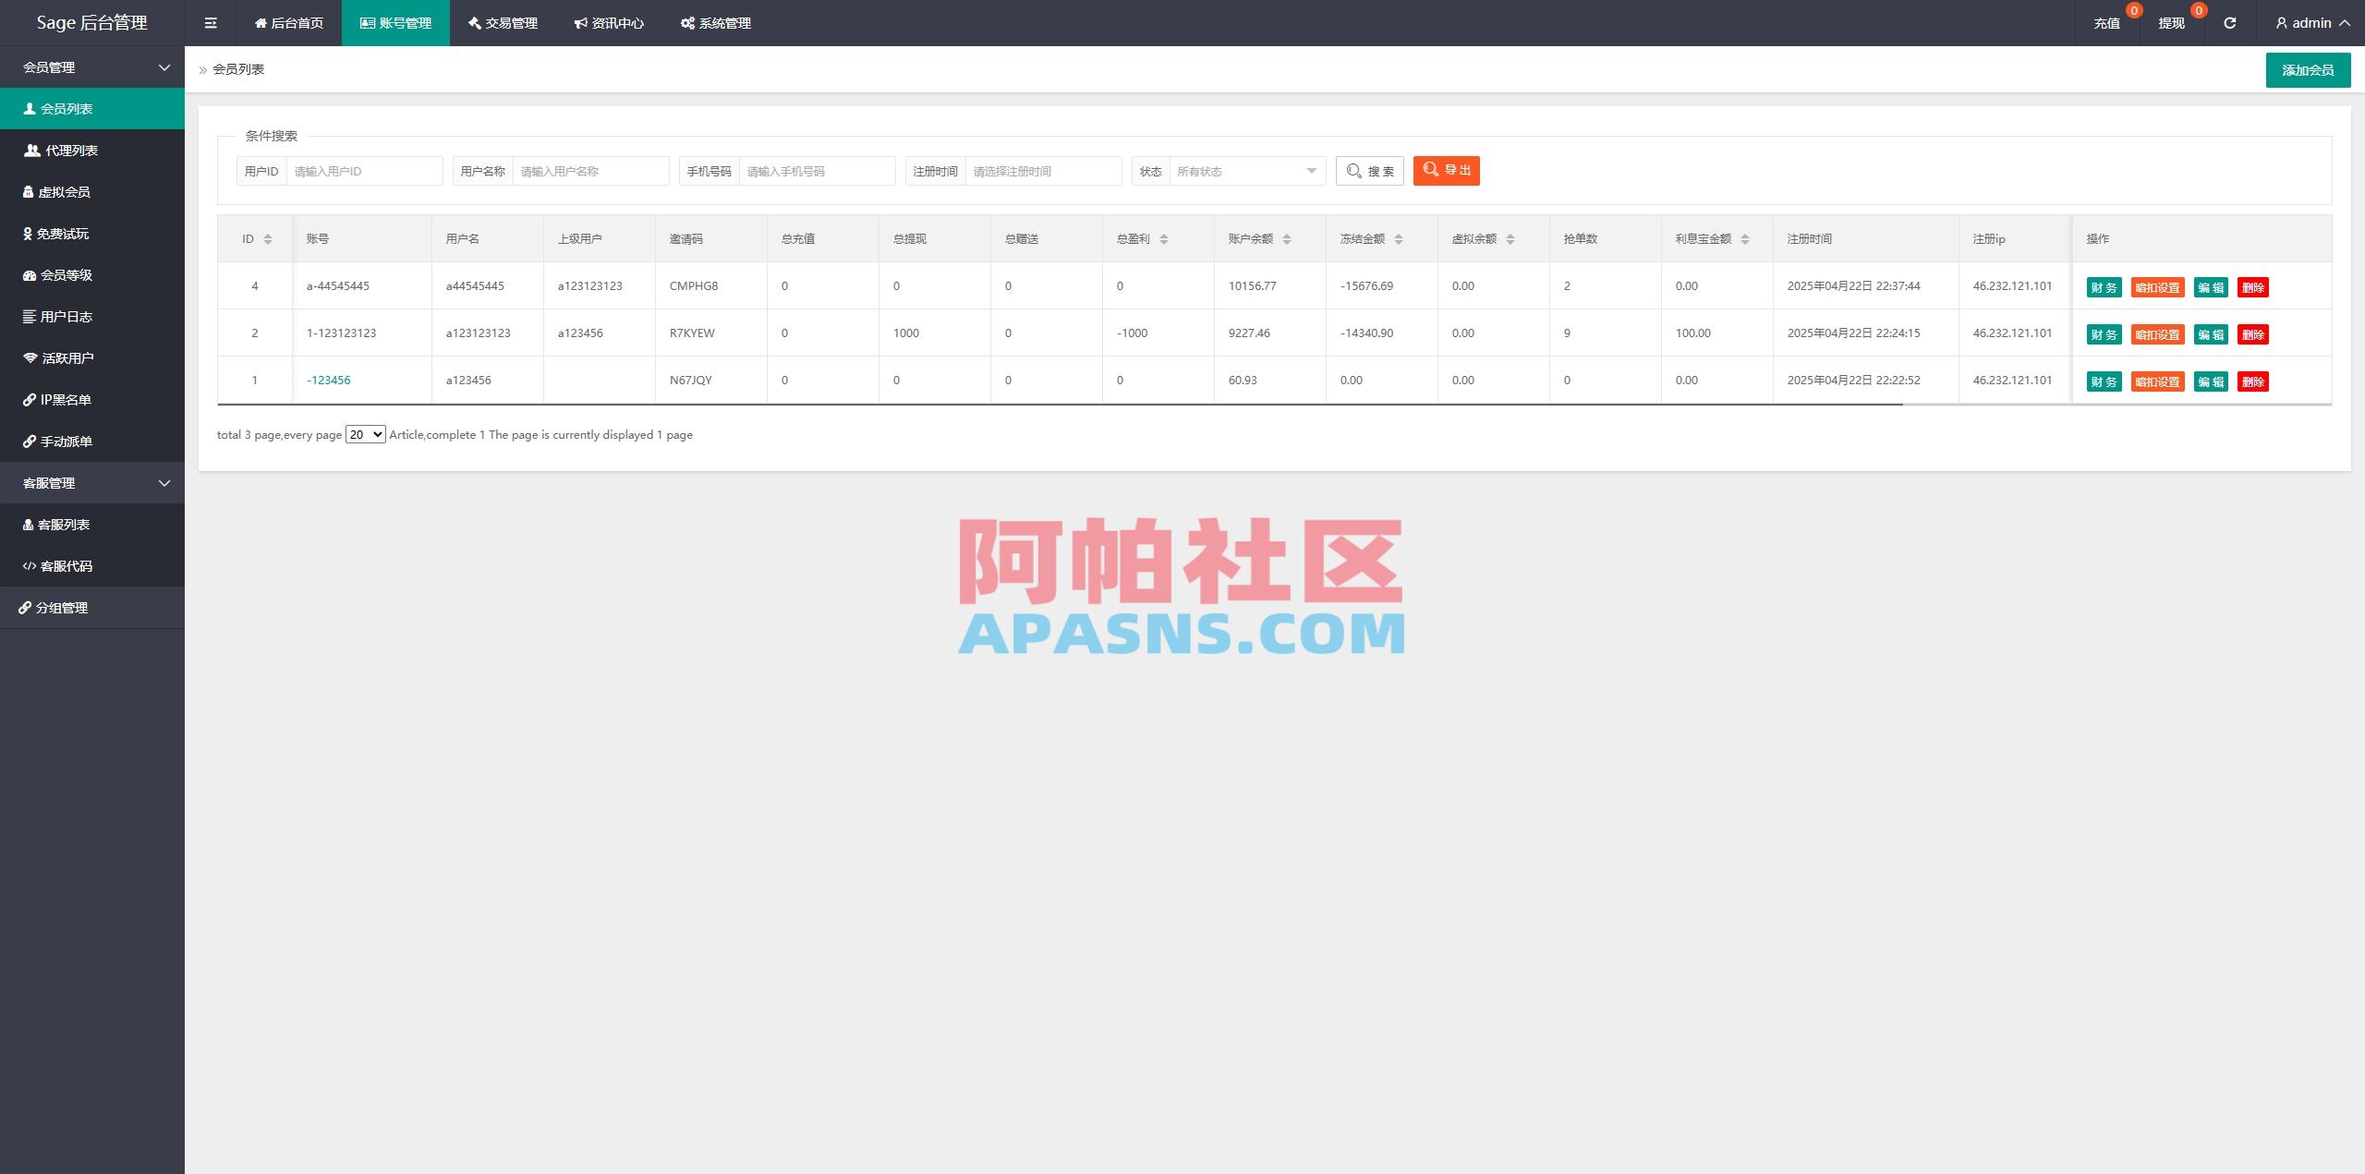Screen dimensions: 2365x1174
Task: Select 活跃用户 in the sidebar
Action: (x=65, y=357)
